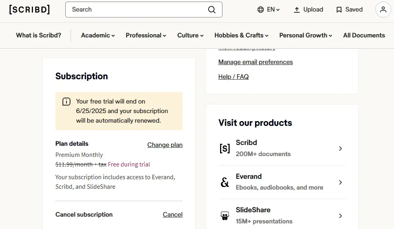Screen dimensions: 394x229
Task: Click the Scribd [S] product icon
Action: point(224,148)
